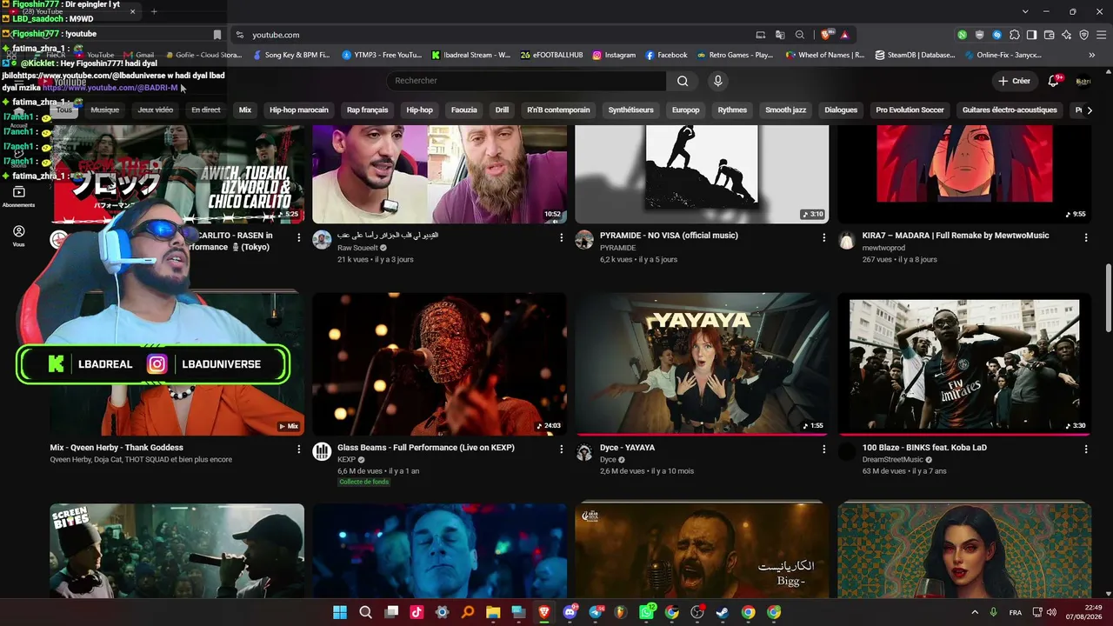Toggle the browser sidebar panel icon
Viewport: 1113px width, 626px height.
click(x=1031, y=35)
